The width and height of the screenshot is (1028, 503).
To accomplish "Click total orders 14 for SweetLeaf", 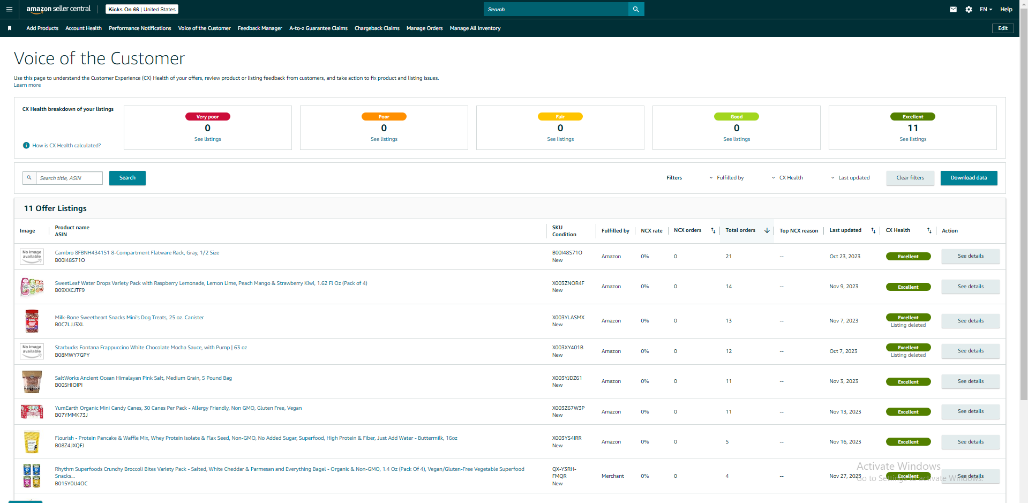I will [729, 287].
